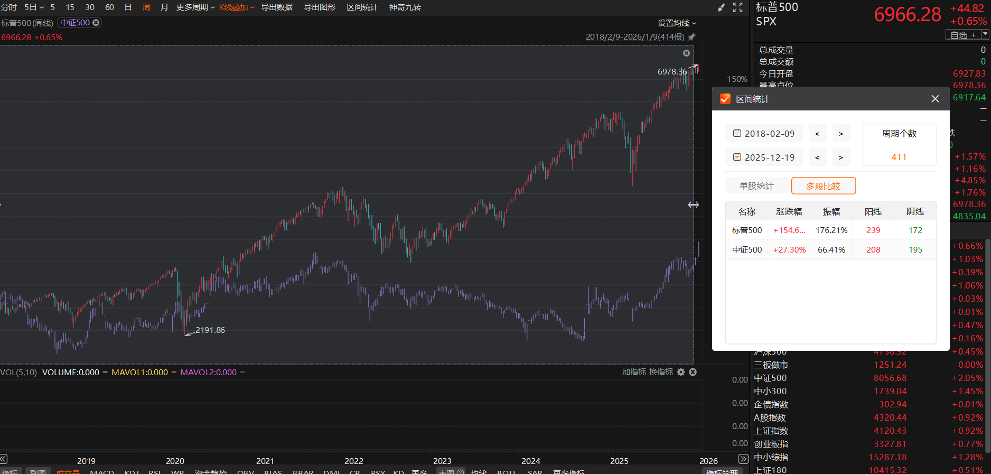The width and height of the screenshot is (991, 474).
Task: Step the end date 2025-12-19 forward
Action: point(841,157)
